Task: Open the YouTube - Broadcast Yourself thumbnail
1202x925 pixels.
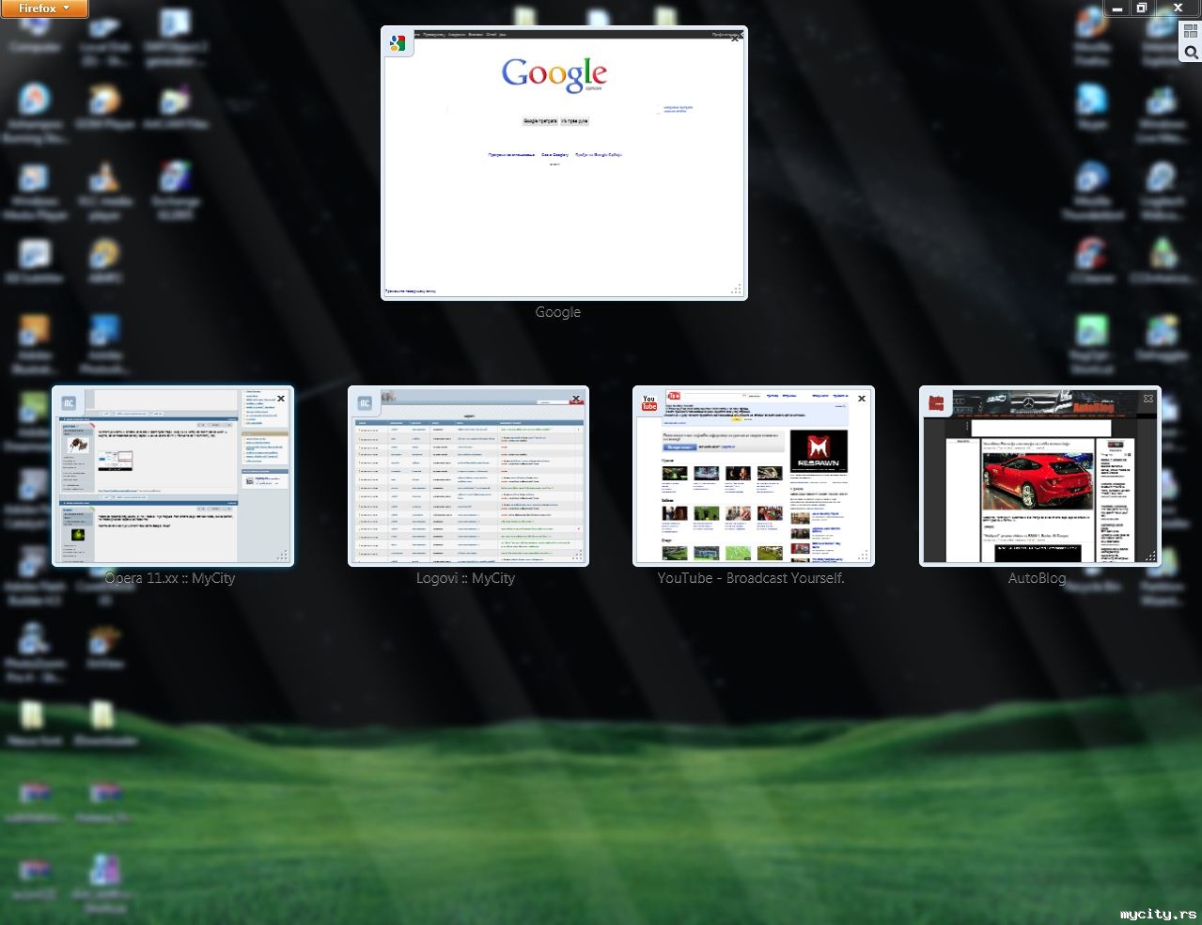Action: (x=754, y=477)
